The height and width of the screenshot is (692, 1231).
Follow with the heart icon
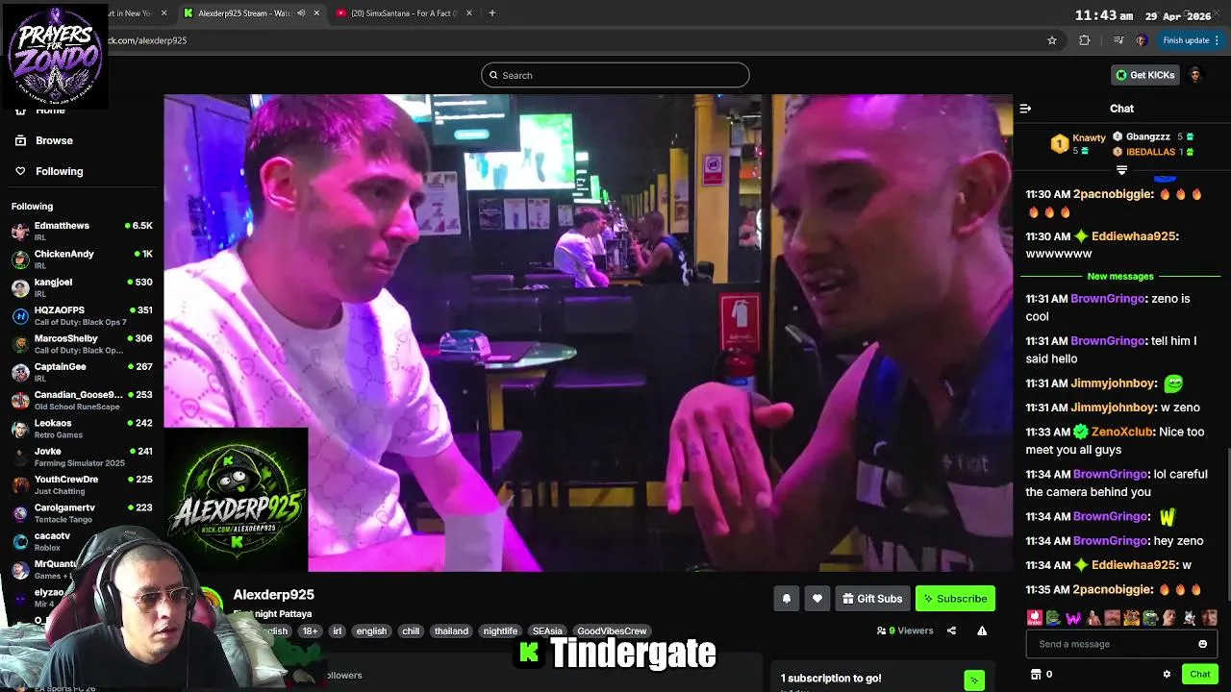816,599
